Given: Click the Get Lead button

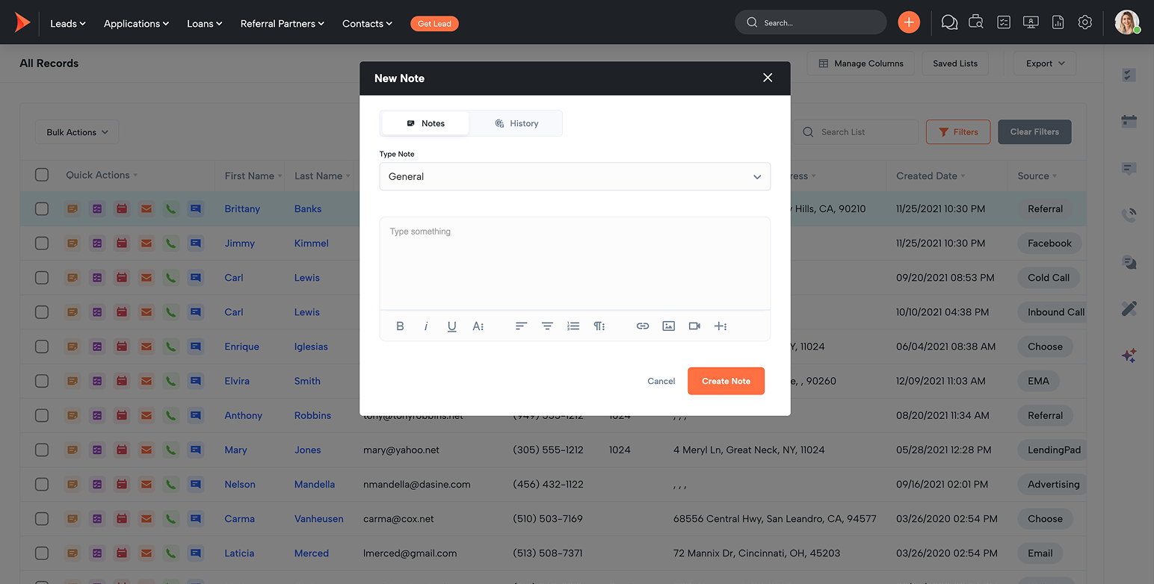Looking at the screenshot, I should (x=434, y=24).
